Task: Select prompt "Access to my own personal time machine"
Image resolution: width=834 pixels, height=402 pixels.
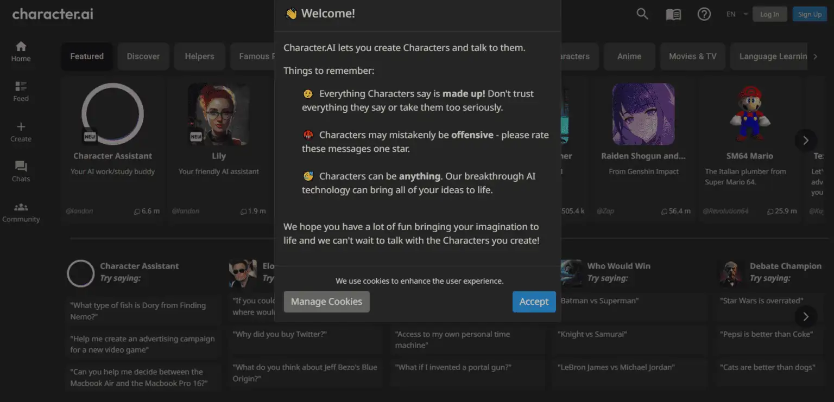Action: (x=467, y=340)
